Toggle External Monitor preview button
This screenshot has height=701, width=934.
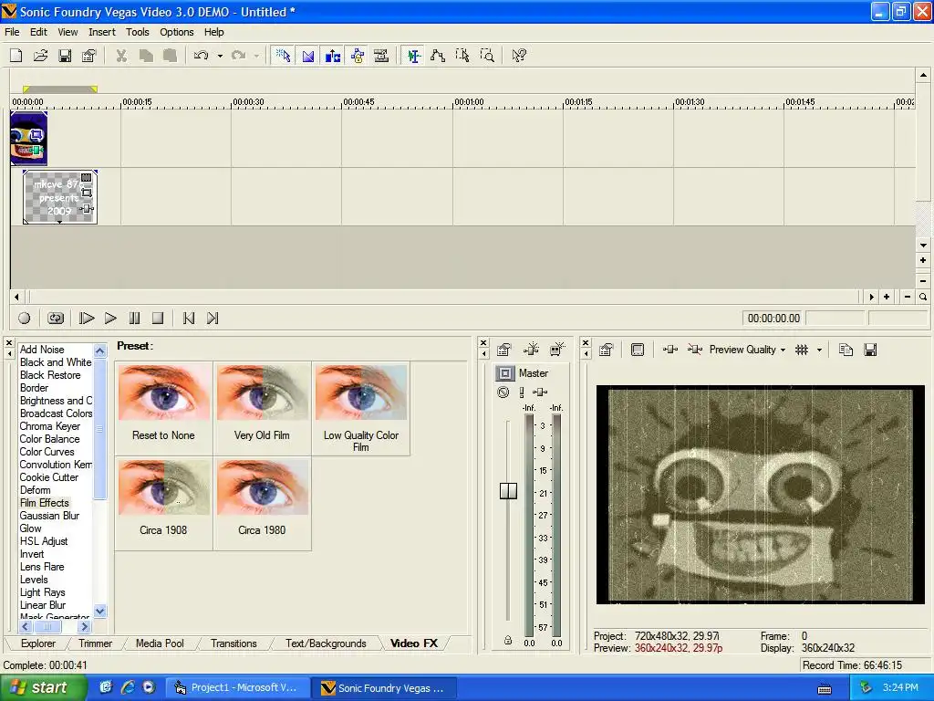638,350
